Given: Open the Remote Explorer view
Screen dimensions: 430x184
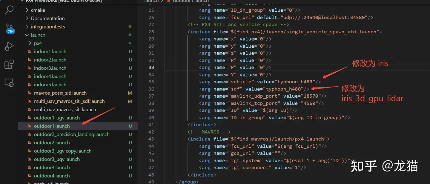Looking at the screenshot, I should [9, 82].
